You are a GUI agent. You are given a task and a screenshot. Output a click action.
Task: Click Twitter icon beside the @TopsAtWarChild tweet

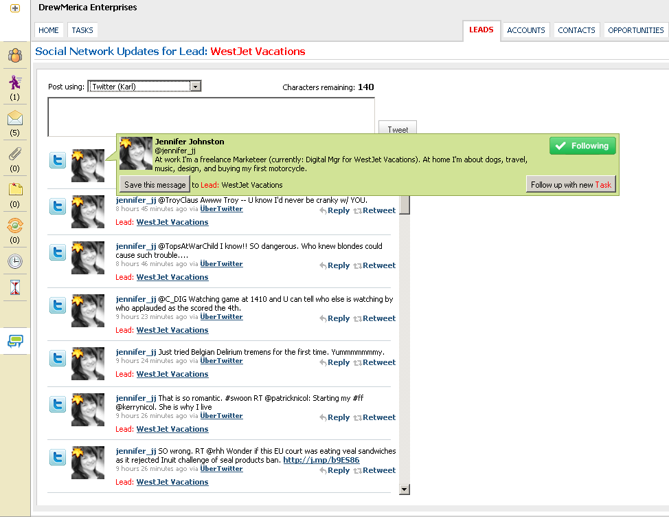58,252
